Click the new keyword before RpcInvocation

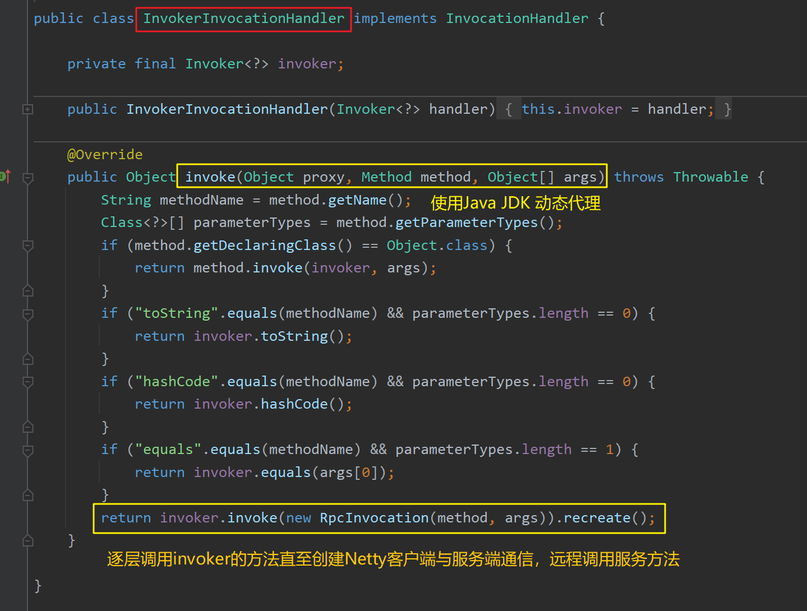tap(298, 518)
